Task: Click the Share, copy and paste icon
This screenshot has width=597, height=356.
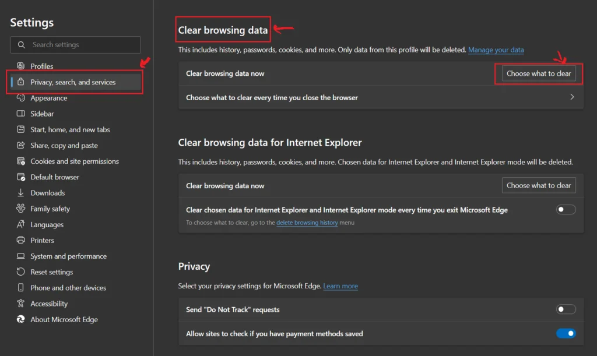Action: pyautogui.click(x=21, y=145)
